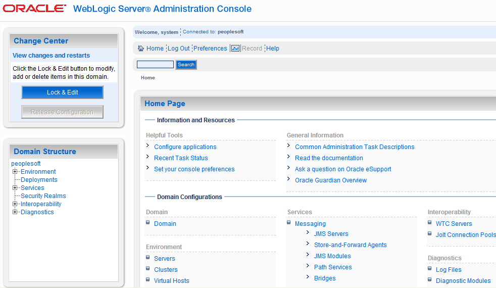496x288 pixels.
Task: Open the JMS Modules link
Action: (332, 256)
